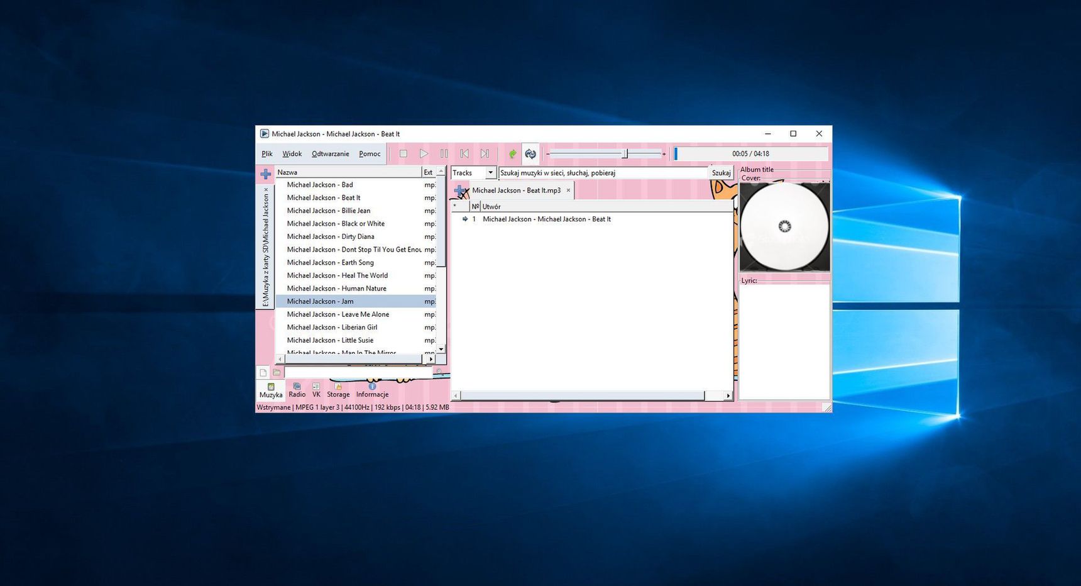1081x586 pixels.
Task: Click the online music search field
Action: [x=603, y=173]
